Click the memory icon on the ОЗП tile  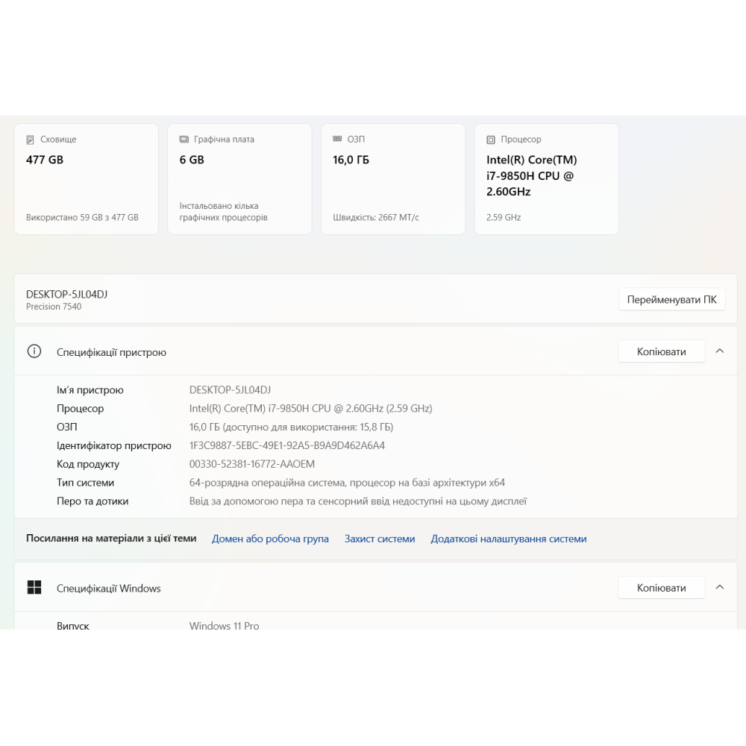[336, 139]
